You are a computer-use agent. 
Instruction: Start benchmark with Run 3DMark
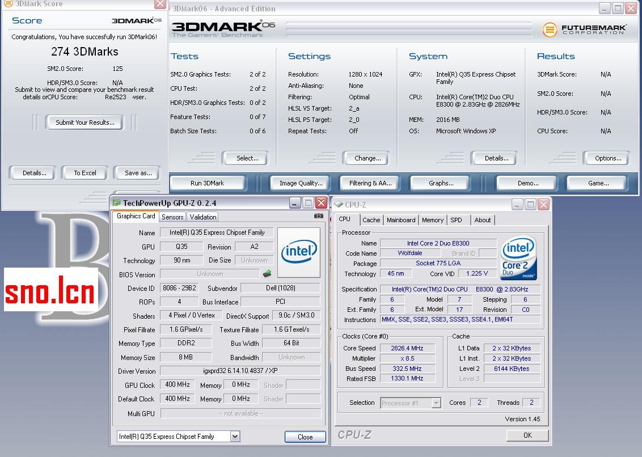(x=207, y=184)
